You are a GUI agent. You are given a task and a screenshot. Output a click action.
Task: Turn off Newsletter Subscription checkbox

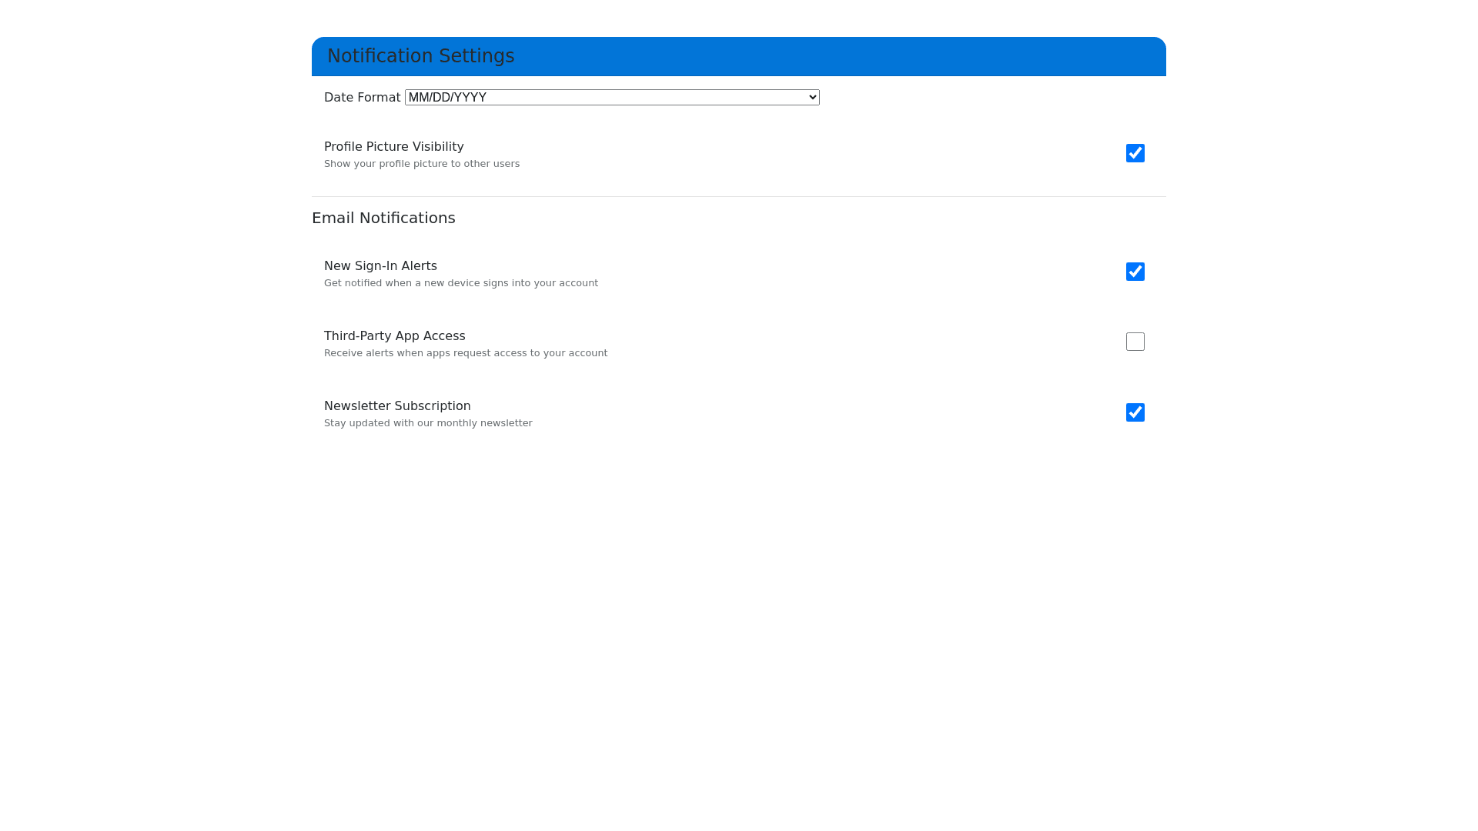click(1135, 412)
